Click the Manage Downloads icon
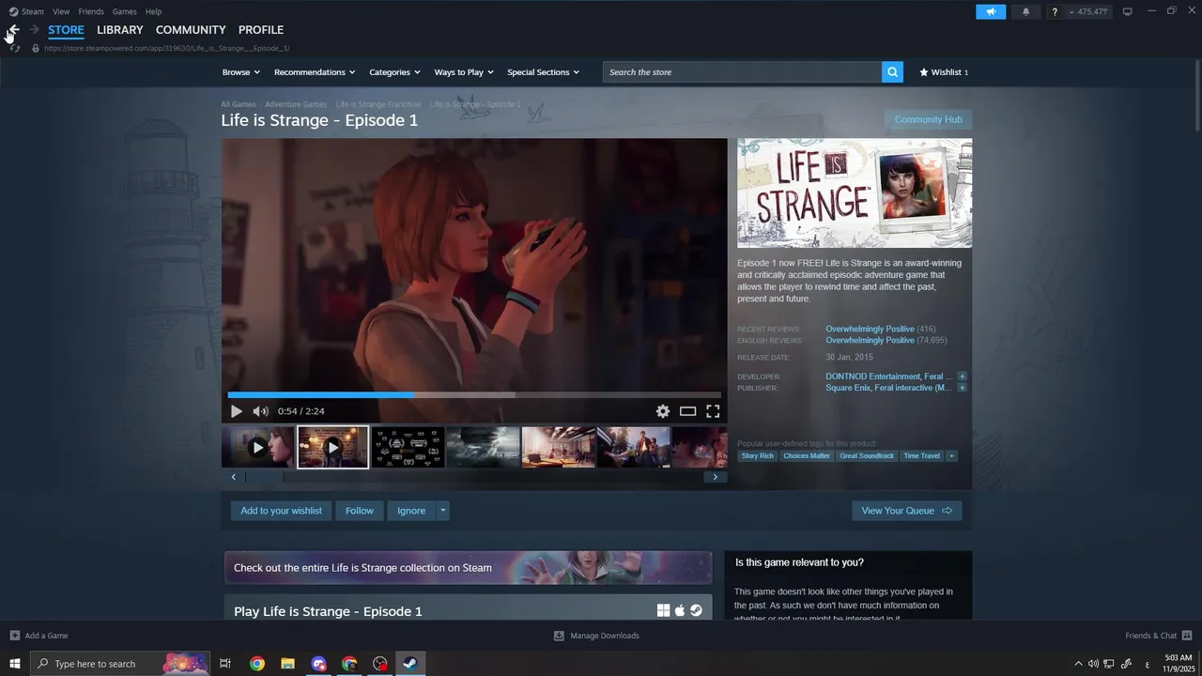This screenshot has width=1202, height=676. 559,636
